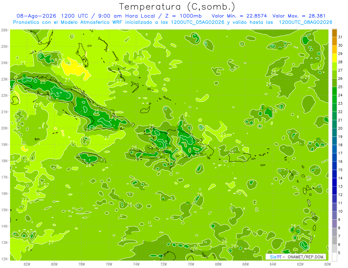This screenshot has height=268, width=348.
Task: Click the '13N' latitude axis label
Action: 4,242
